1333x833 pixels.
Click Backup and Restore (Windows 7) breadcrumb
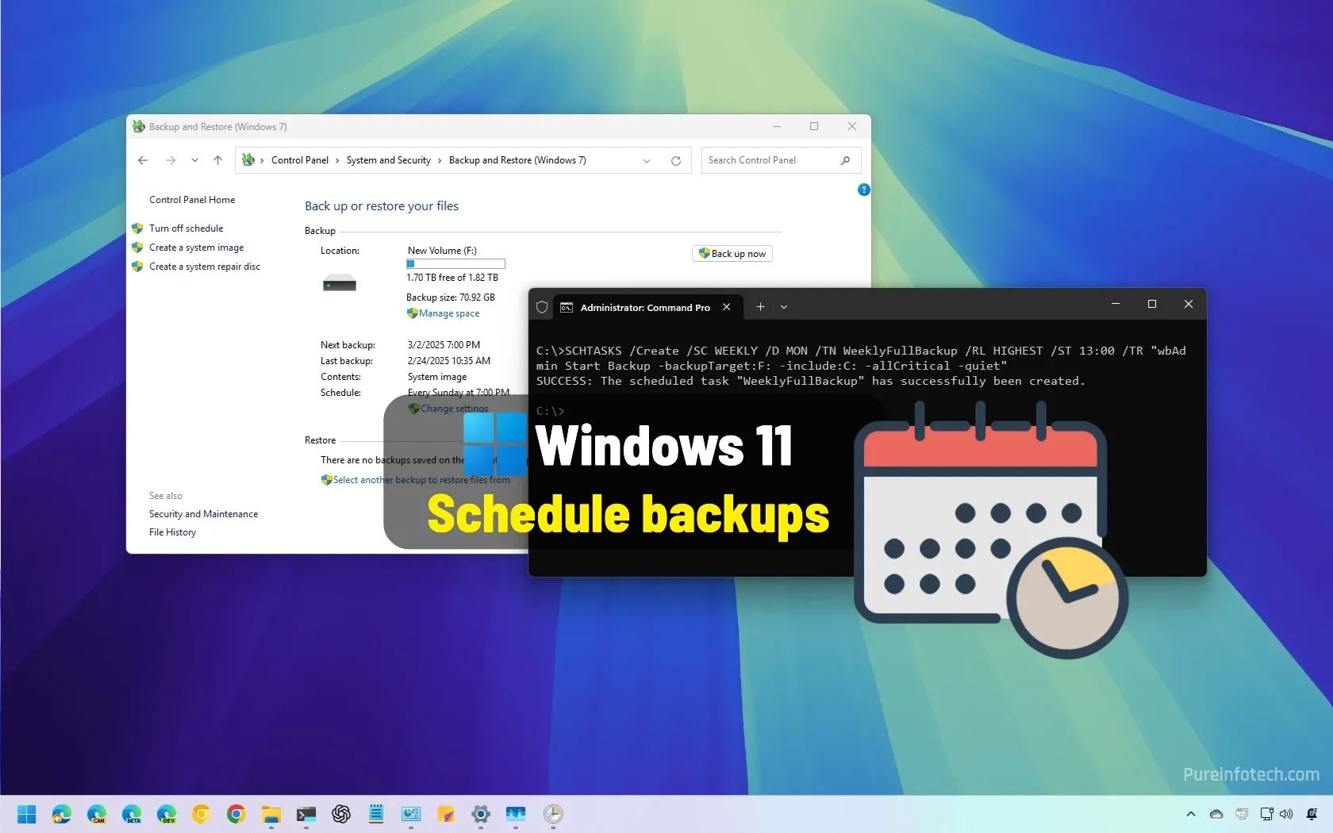pos(517,160)
